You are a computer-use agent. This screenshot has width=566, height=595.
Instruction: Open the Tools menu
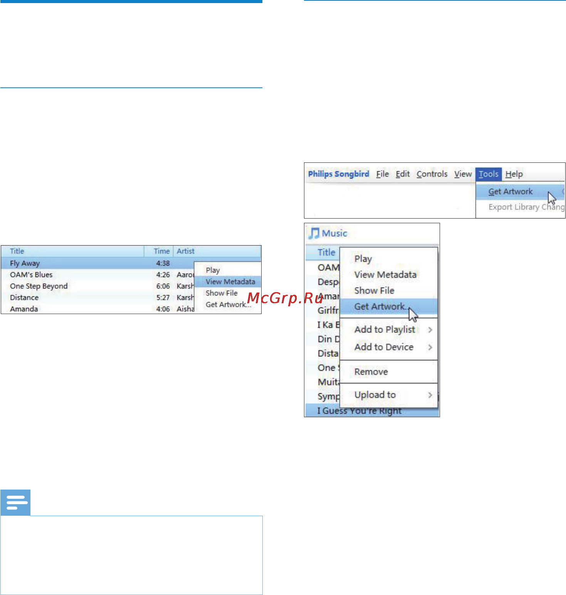coord(489,174)
